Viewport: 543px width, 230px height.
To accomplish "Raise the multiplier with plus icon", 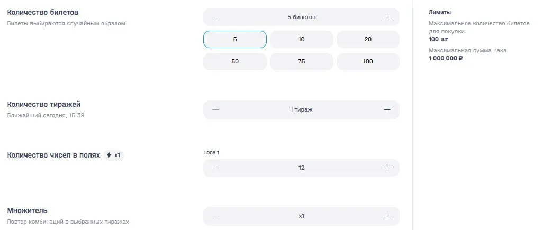I will pyautogui.click(x=387, y=216).
